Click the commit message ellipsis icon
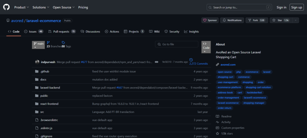Viewport: 307px width, 138px height. pos(156,62)
